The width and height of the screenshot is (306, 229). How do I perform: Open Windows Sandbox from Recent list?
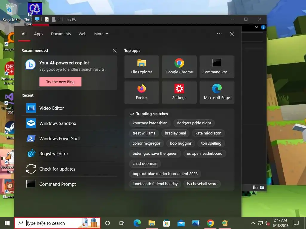69,123
